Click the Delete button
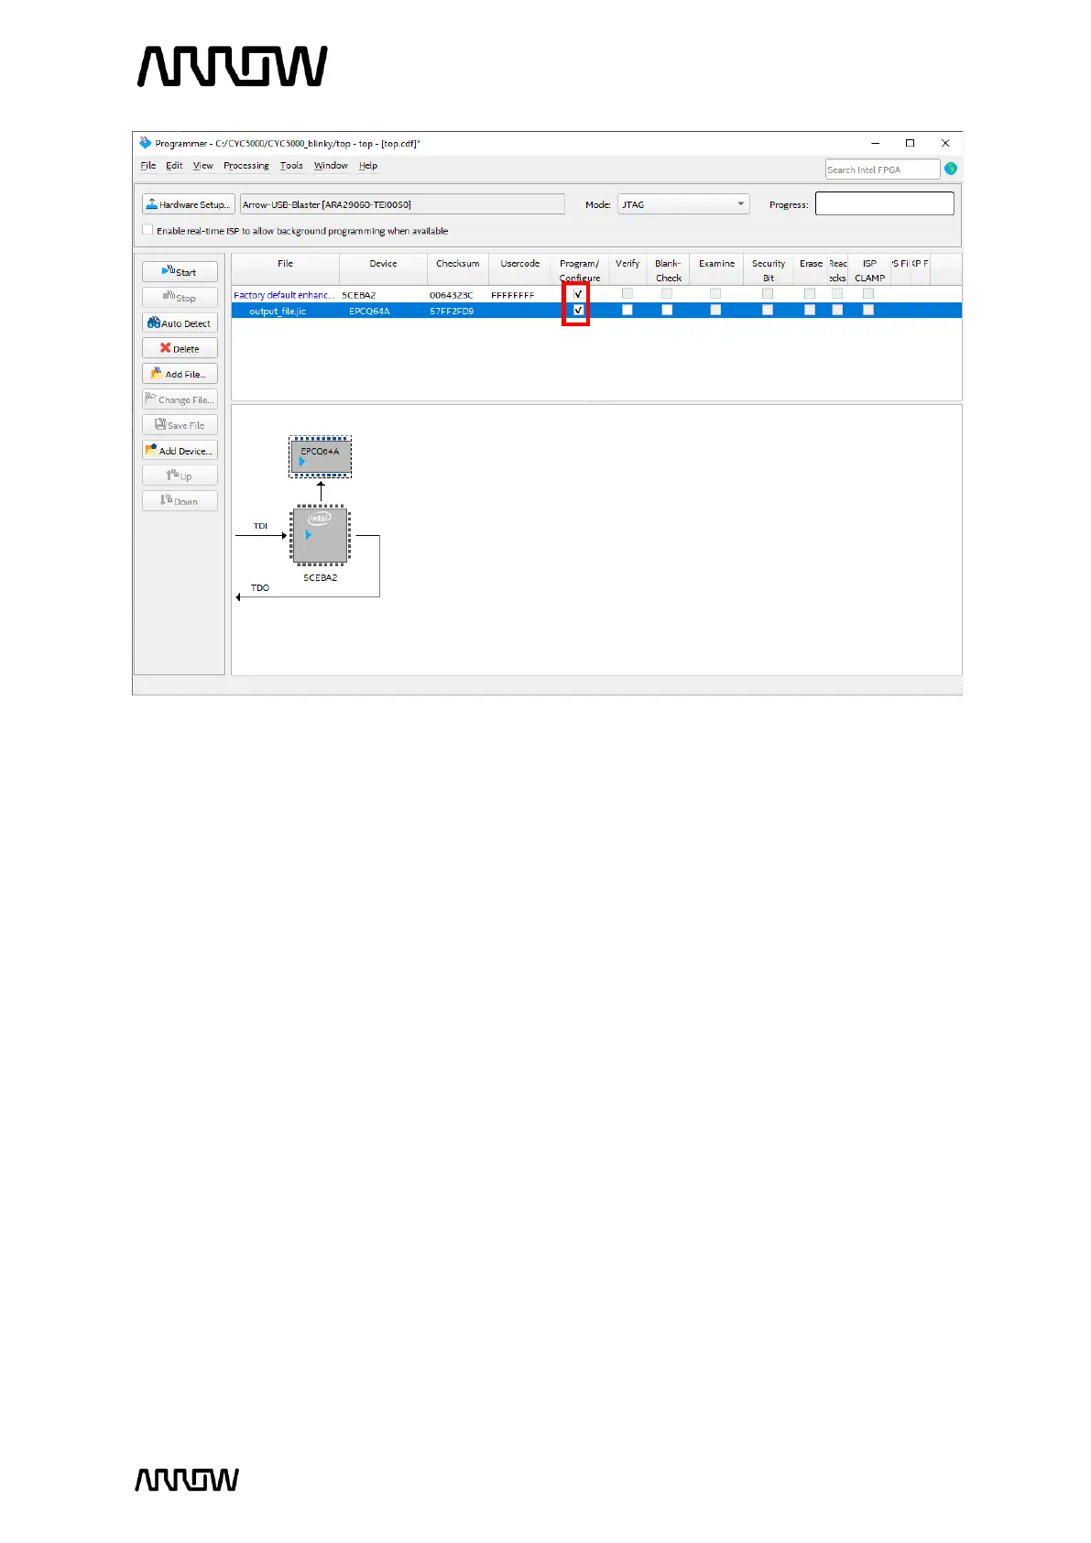 point(180,348)
